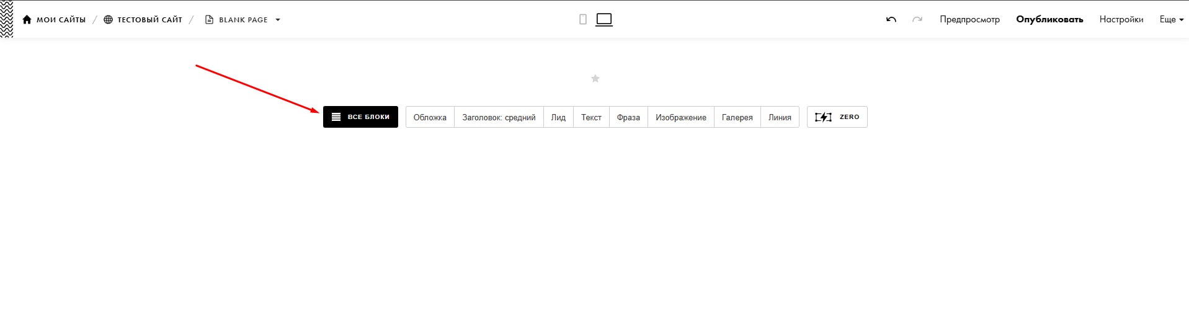Click the globe icon for Тестовый сайт
The height and width of the screenshot is (310, 1189).
(109, 20)
